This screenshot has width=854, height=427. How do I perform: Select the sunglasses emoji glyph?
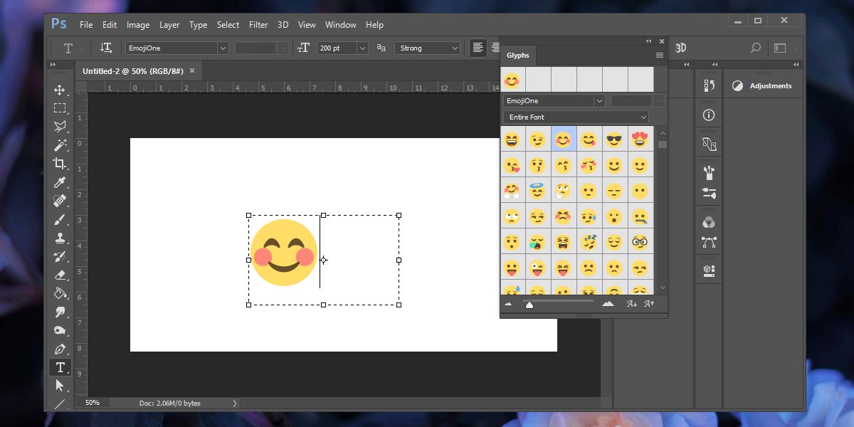pos(615,139)
